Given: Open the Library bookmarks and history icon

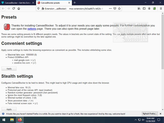Looking at the screenshot, I should click(139, 8).
